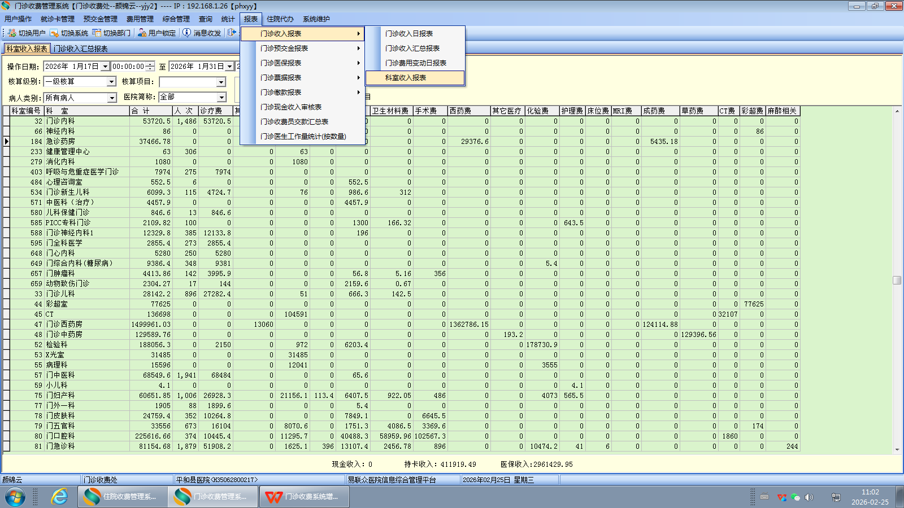Switch to the 门诊收入汇总报表 tab
Screen dimensions: 904x508
coord(80,49)
